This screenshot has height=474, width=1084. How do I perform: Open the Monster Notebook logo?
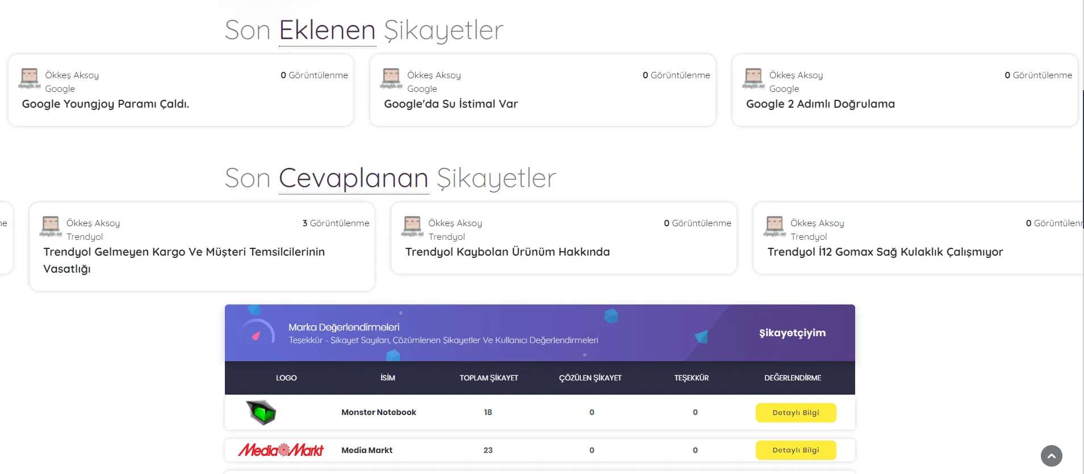pyautogui.click(x=261, y=412)
